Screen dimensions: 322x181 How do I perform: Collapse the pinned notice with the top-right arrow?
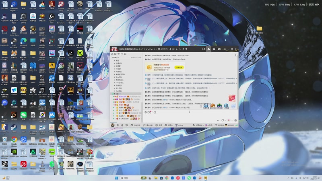[235, 55]
